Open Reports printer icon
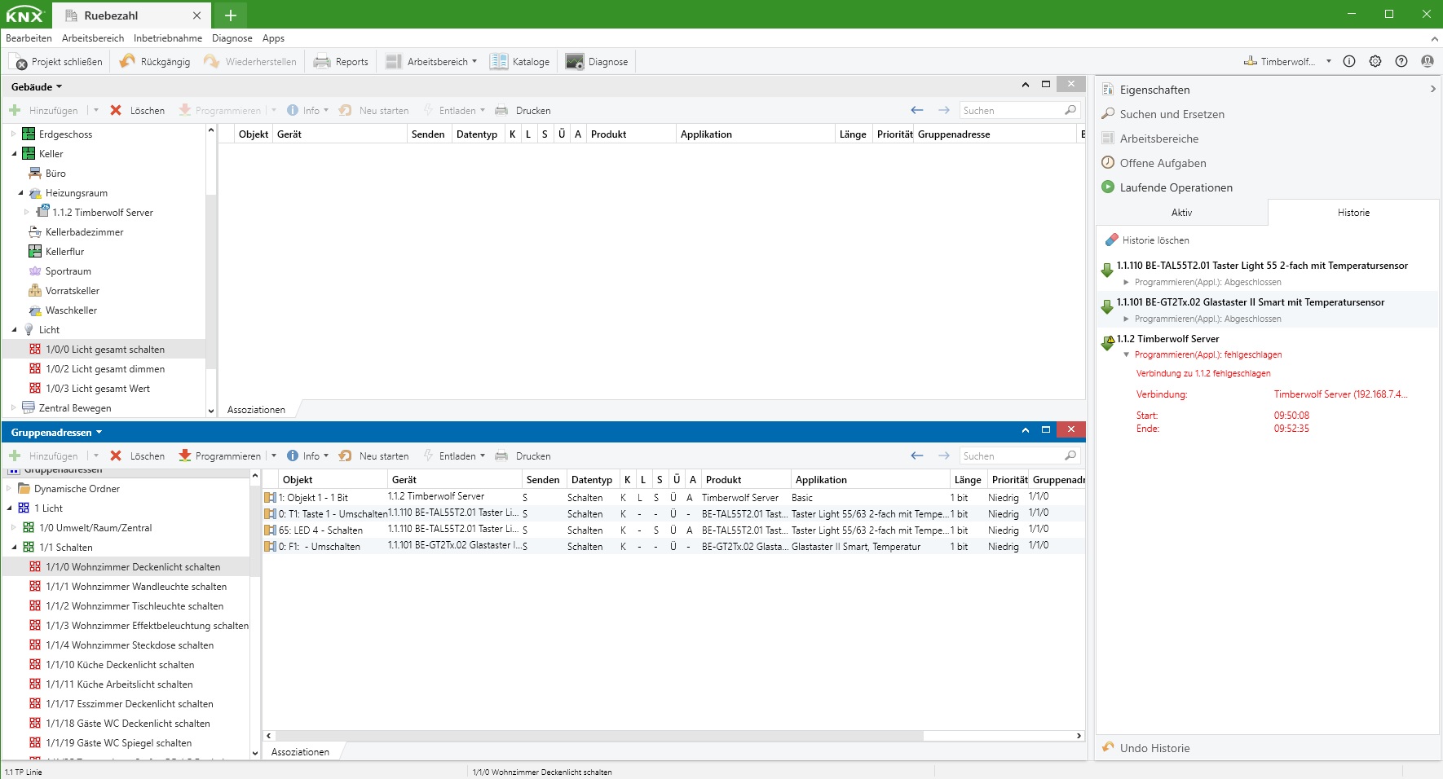The width and height of the screenshot is (1443, 779). (x=322, y=61)
